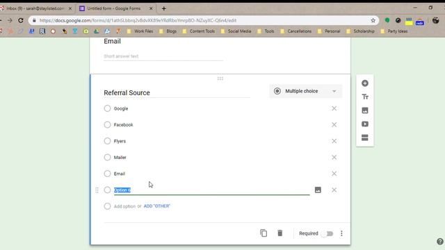Select the Email option radio button
This screenshot has width=445, height=250.
point(107,174)
